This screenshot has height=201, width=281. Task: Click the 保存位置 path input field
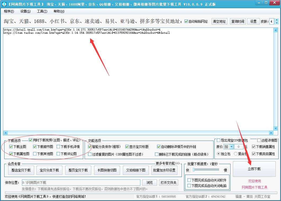tap(81, 183)
